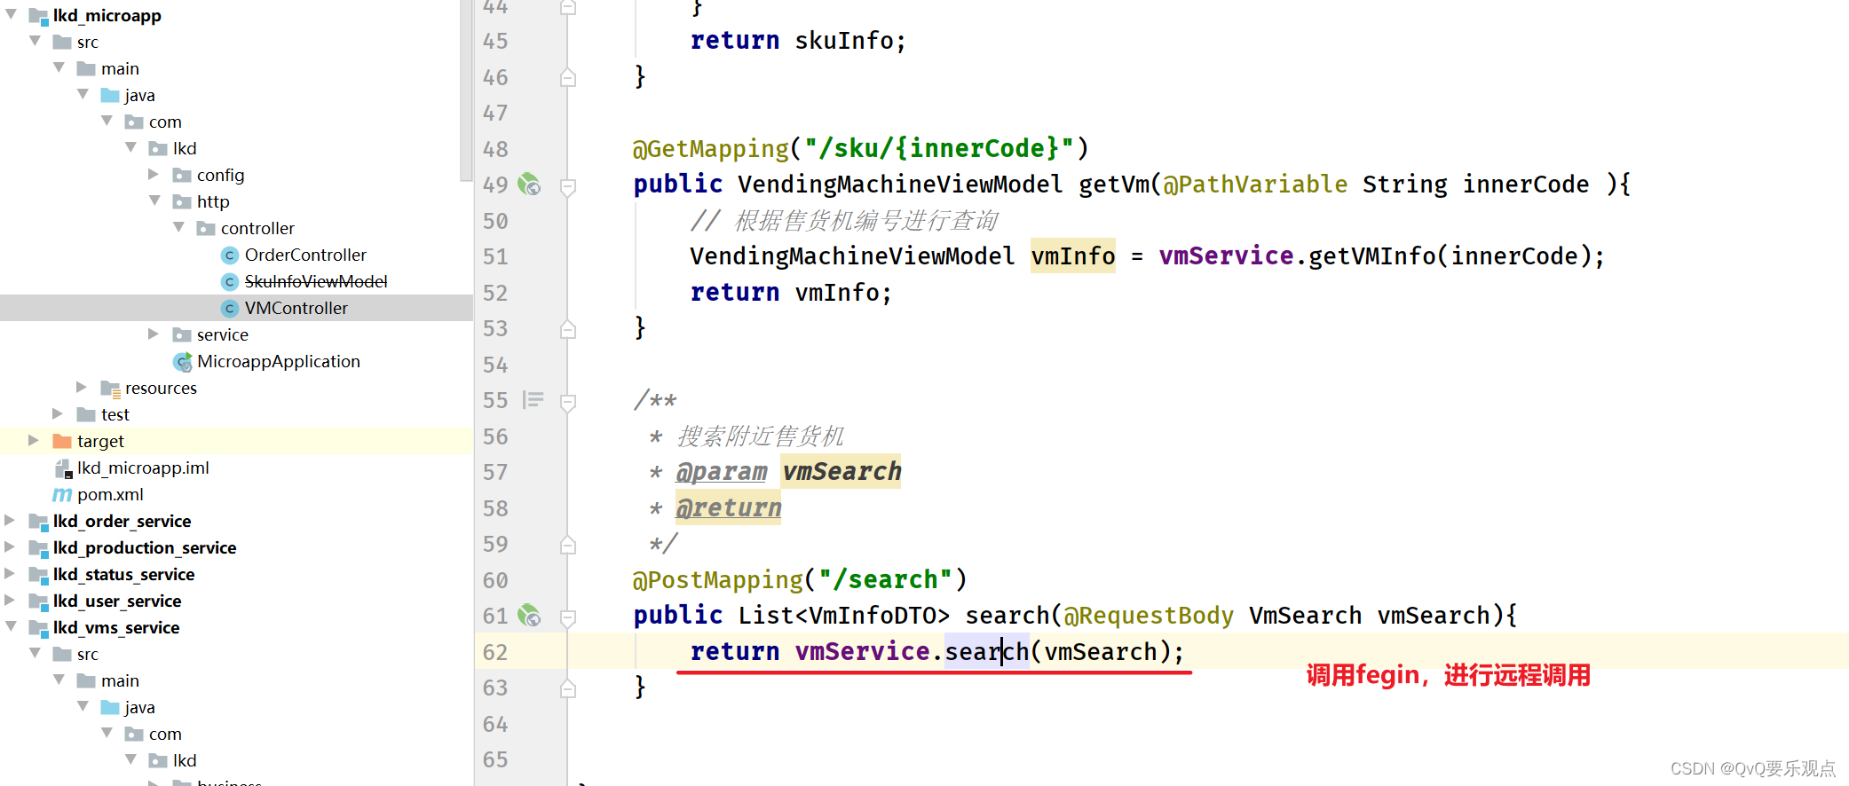
Task: Select the test folder in lkd_microapp
Action: [115, 414]
